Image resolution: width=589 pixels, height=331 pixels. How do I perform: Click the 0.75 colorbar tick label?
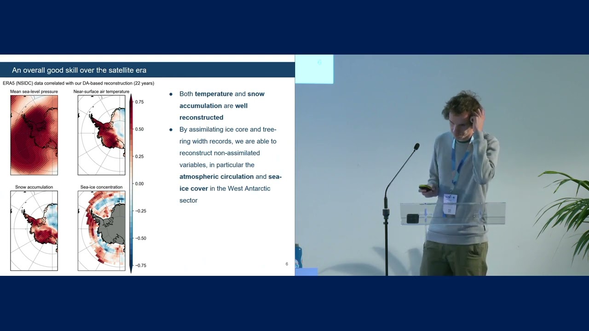(x=139, y=102)
